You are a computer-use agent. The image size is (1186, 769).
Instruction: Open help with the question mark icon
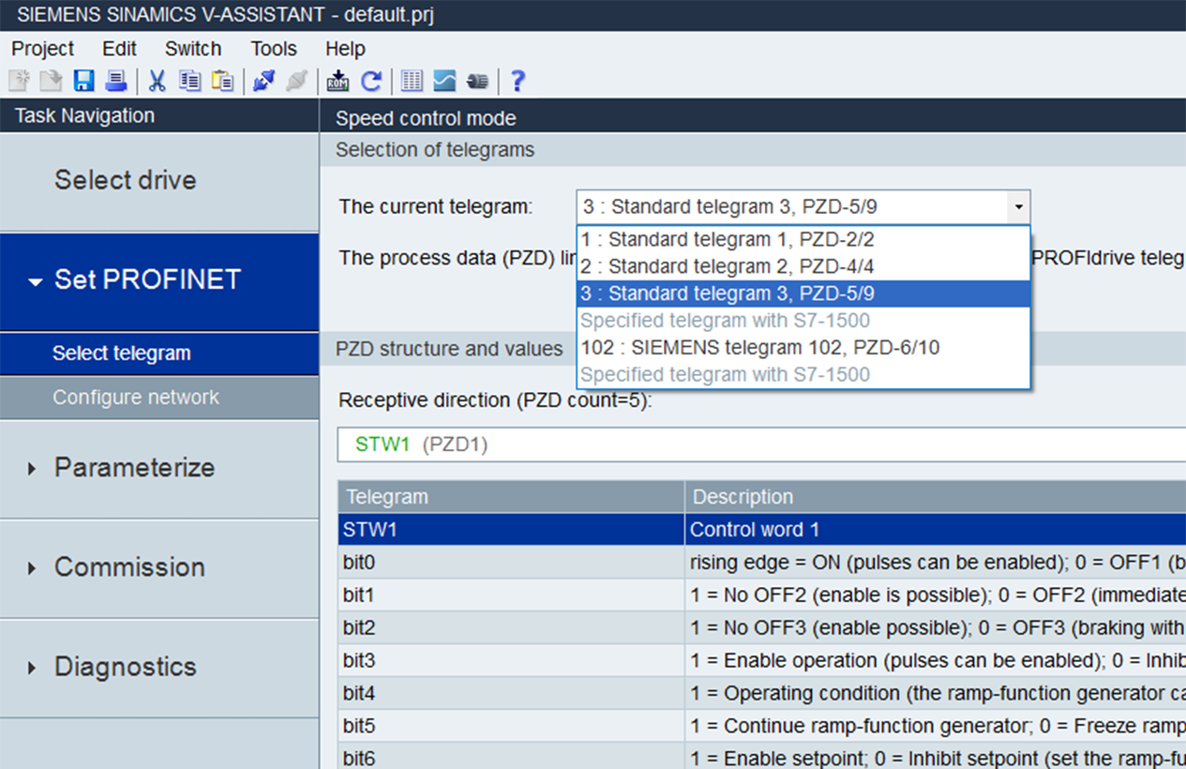coord(518,82)
